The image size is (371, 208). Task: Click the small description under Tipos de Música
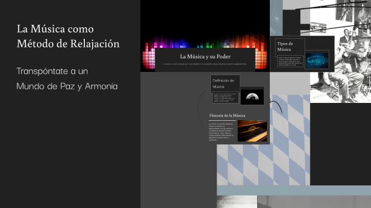tap(290, 61)
